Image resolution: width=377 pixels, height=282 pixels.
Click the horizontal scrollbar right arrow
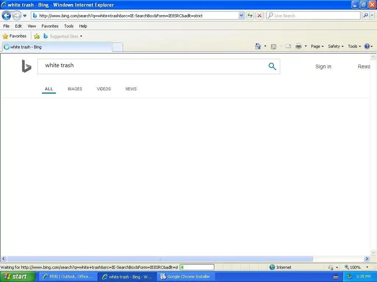coord(367,259)
